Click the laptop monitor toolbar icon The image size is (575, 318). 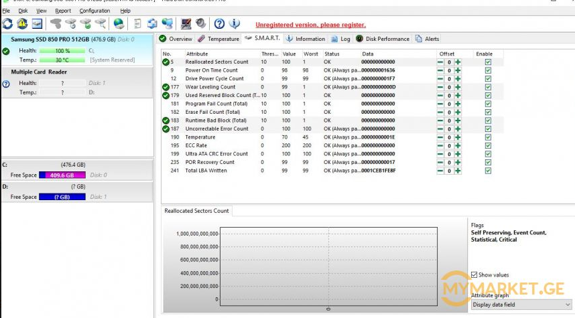tap(186, 24)
